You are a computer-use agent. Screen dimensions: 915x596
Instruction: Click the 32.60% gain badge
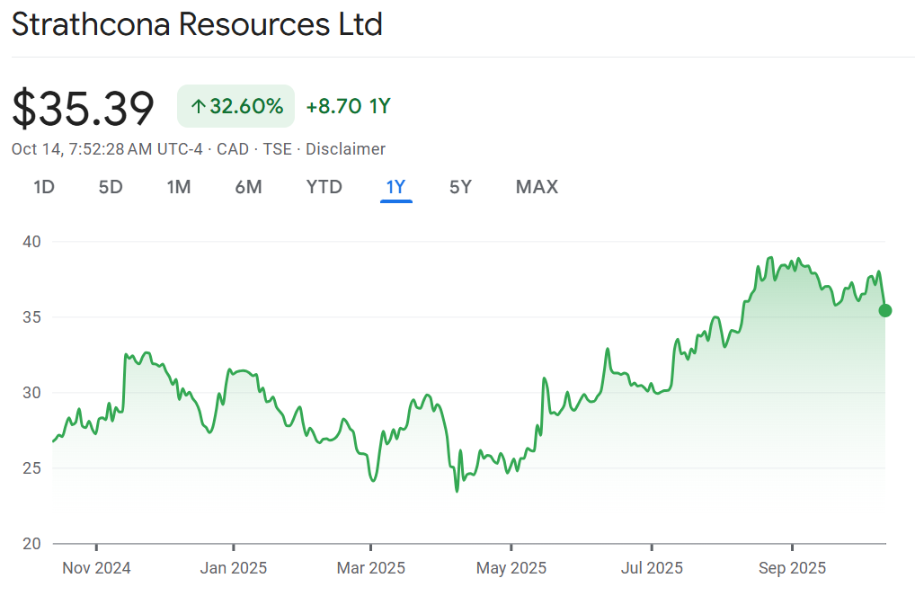[x=236, y=107]
